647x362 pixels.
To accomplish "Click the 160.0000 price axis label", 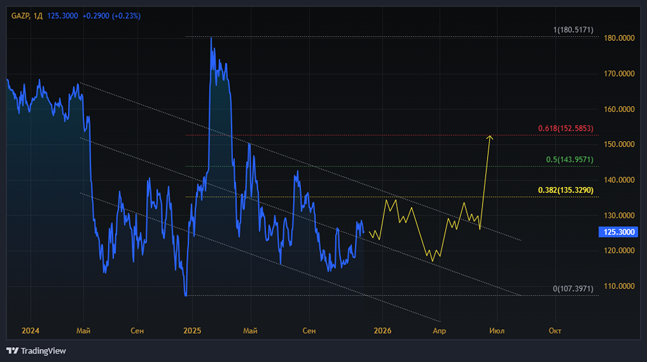I will pyautogui.click(x=619, y=109).
